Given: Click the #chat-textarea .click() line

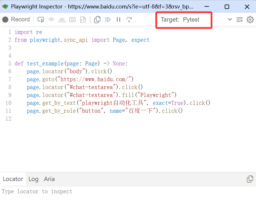Looking at the screenshot, I should [x=85, y=87].
